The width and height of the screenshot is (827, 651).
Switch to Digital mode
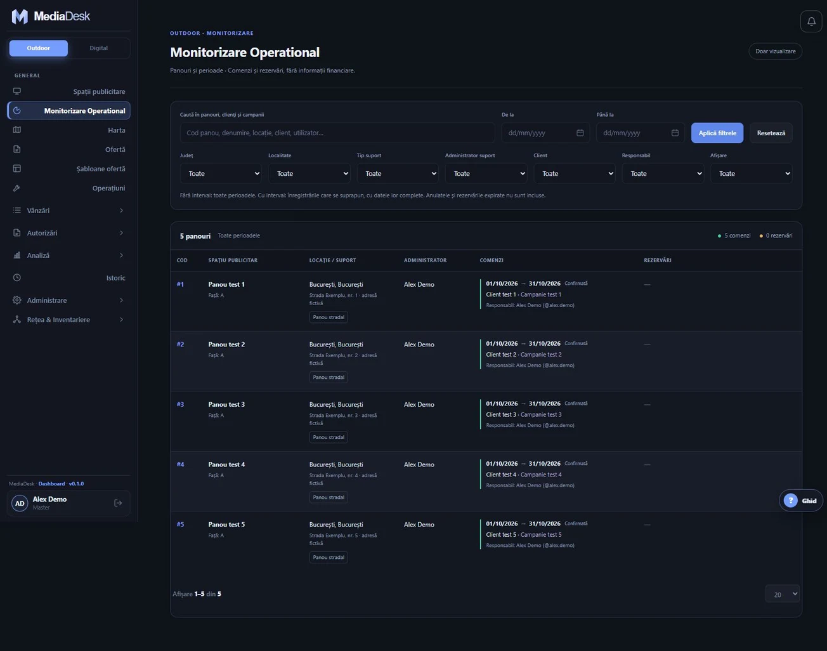(x=98, y=48)
